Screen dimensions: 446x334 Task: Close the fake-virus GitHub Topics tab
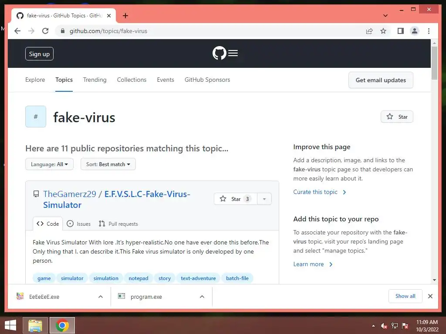click(108, 16)
